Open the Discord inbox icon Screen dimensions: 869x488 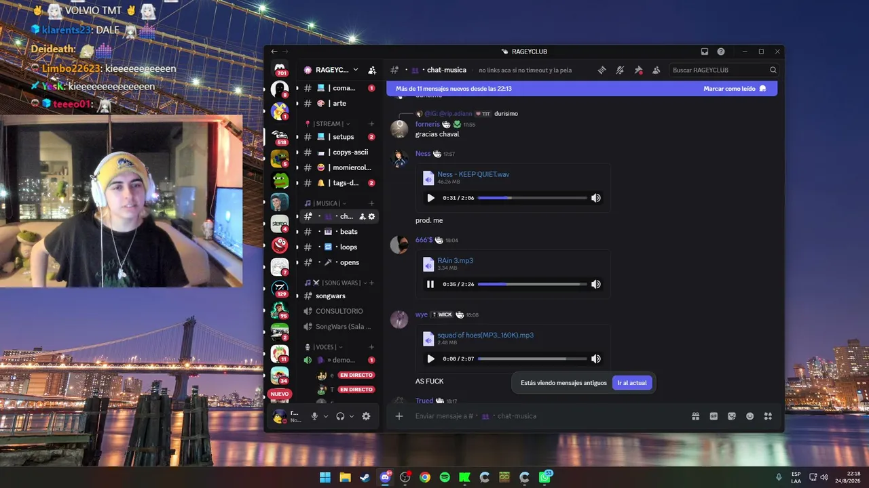[x=705, y=52]
